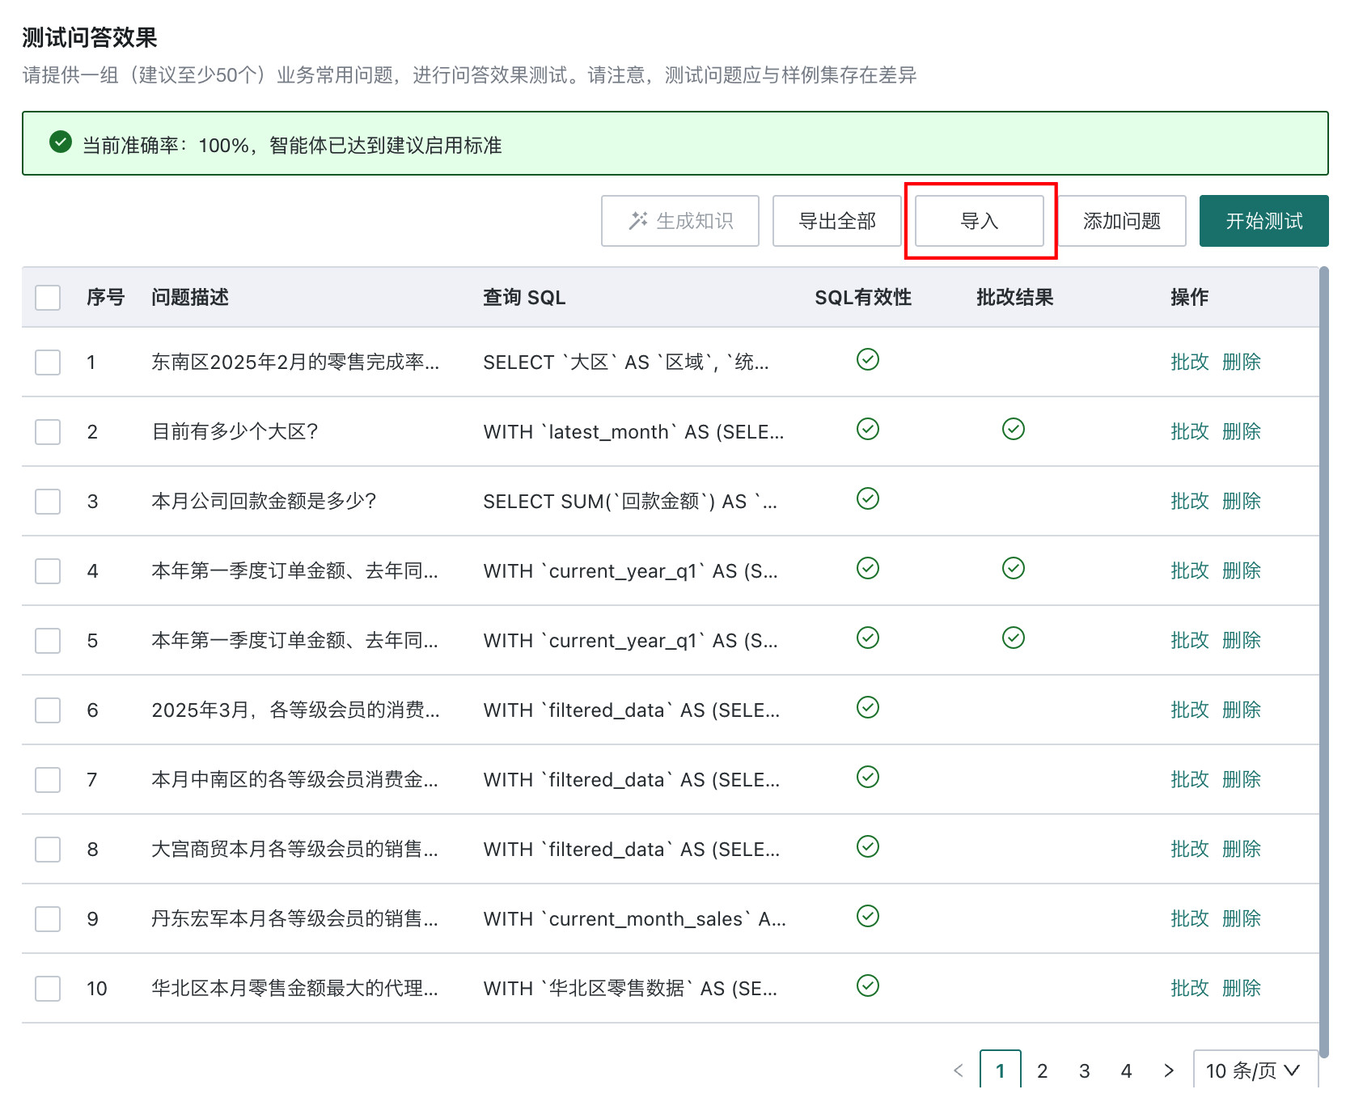Check the box for row 3
Viewport: 1346px width, 1102px height.
click(48, 502)
